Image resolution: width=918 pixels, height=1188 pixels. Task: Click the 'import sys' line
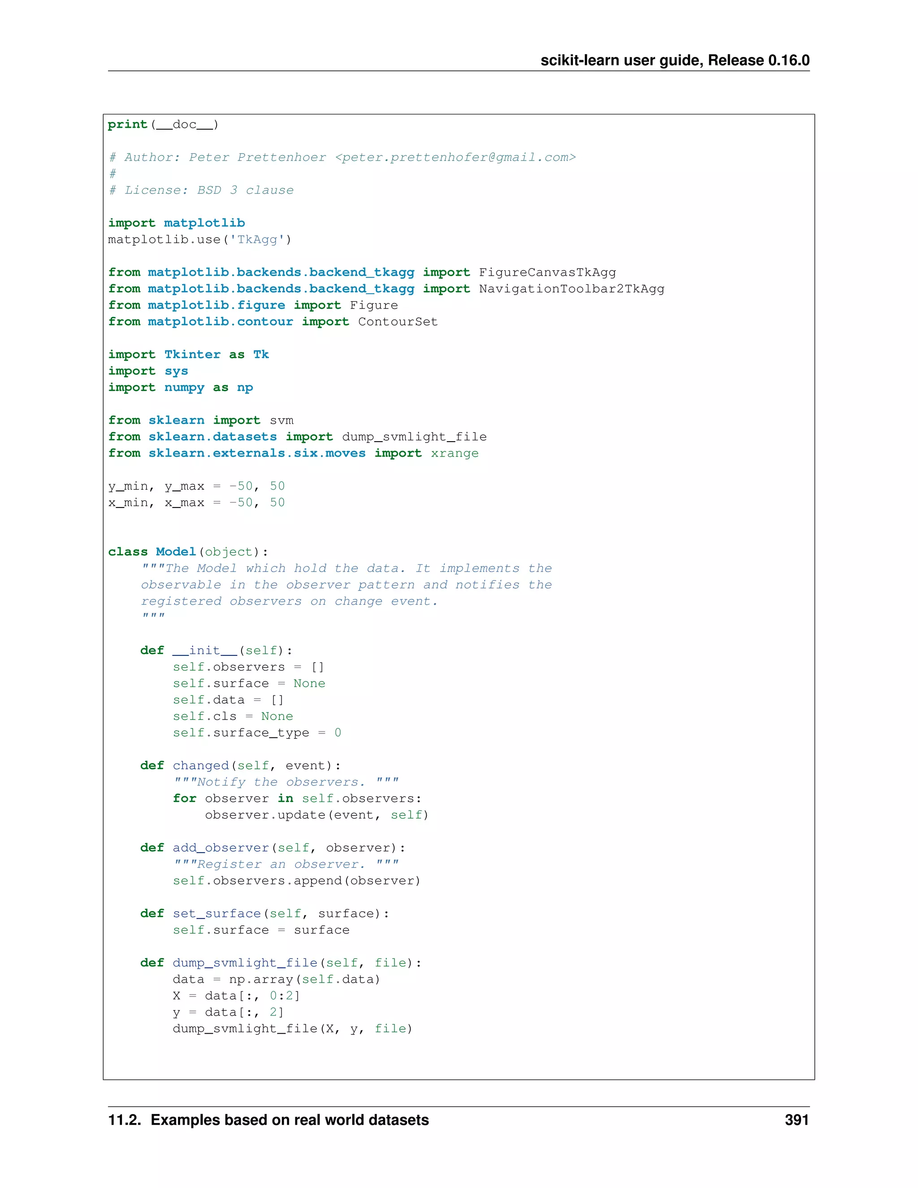[x=148, y=371]
